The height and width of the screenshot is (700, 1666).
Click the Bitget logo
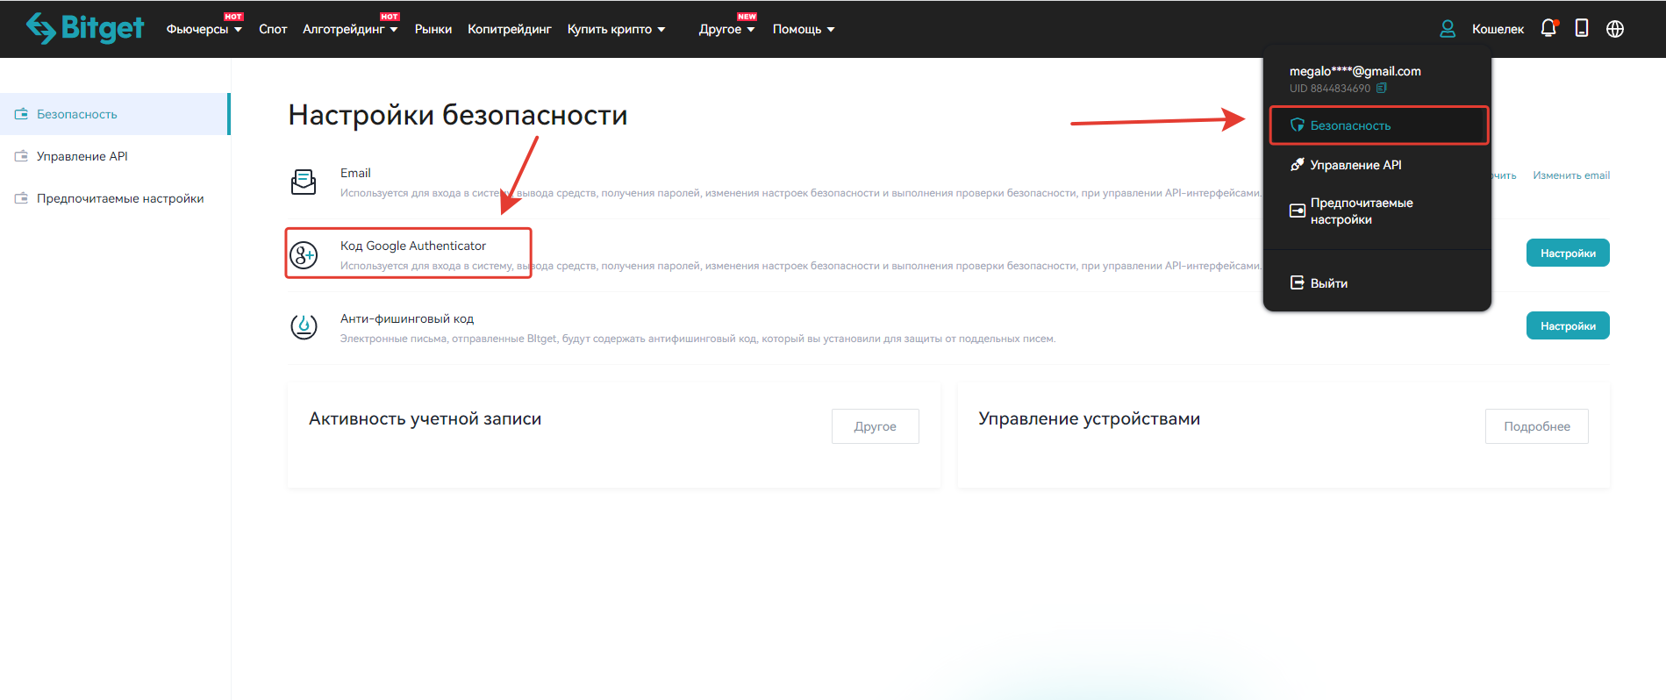click(x=85, y=28)
